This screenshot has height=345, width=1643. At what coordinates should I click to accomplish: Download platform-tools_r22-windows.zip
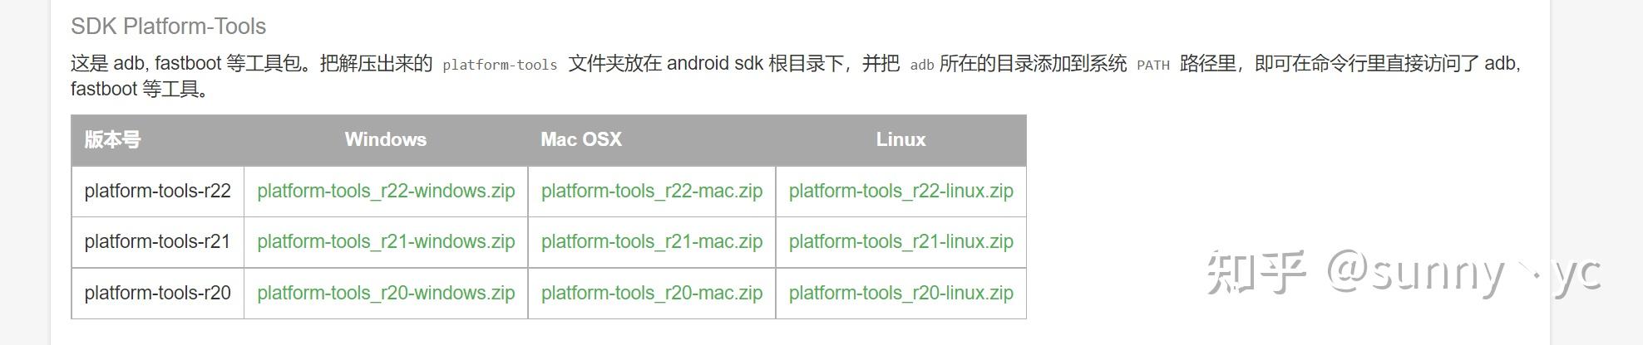[386, 192]
